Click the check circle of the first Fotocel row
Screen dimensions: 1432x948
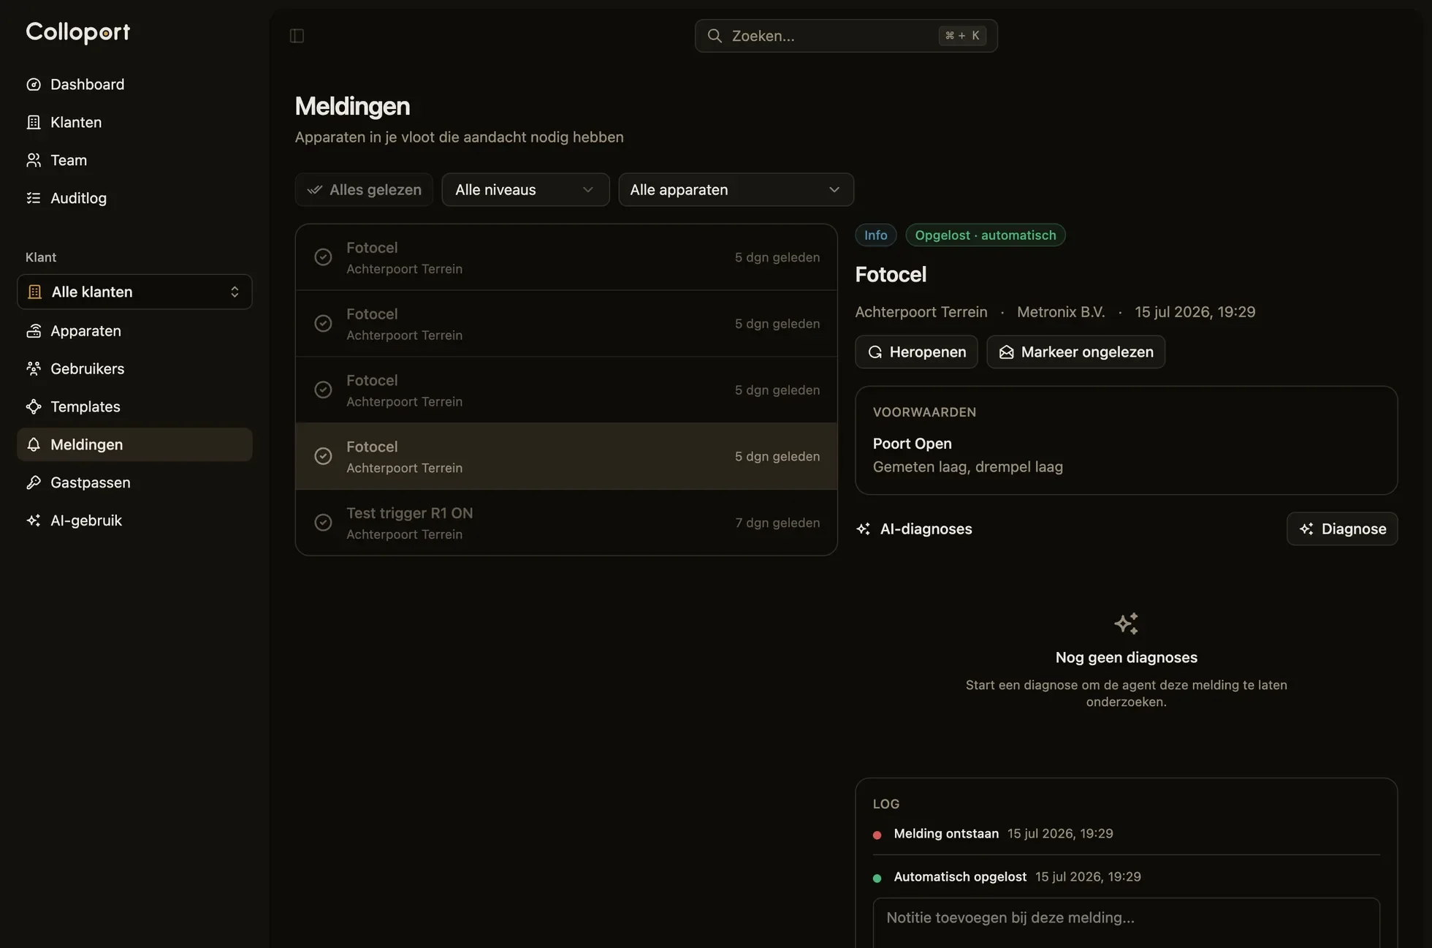pyautogui.click(x=323, y=257)
